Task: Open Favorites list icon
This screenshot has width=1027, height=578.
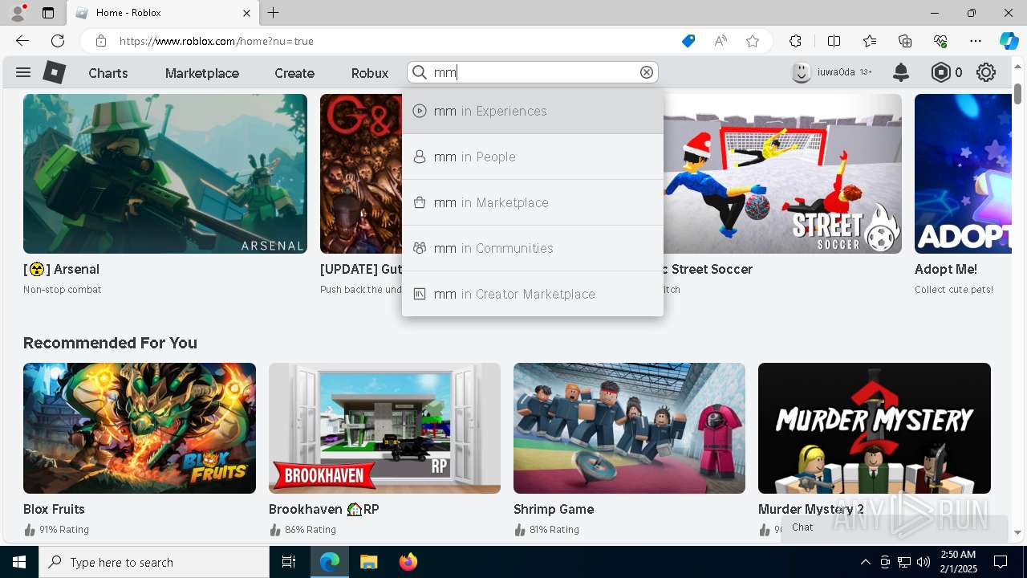Action: click(x=870, y=41)
